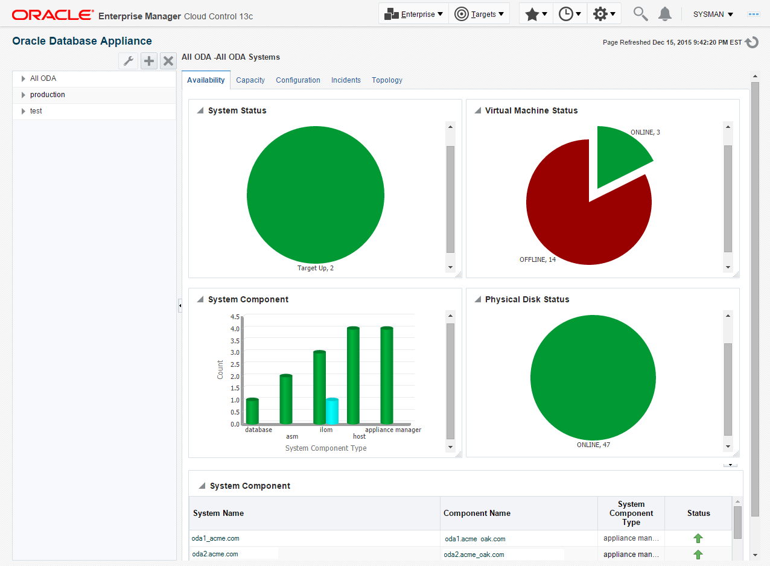The image size is (770, 566).
Task: Click Virtual Machine Status scroll down arrow
Action: click(x=728, y=267)
